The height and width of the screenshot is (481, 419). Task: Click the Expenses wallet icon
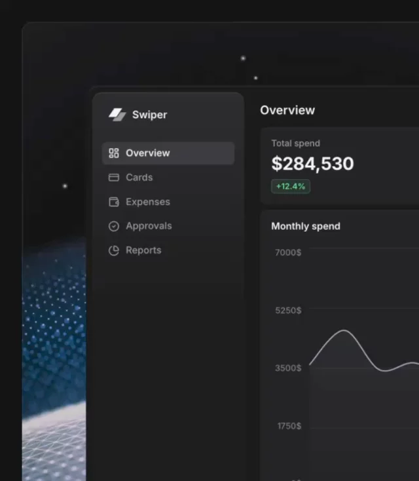tap(114, 202)
